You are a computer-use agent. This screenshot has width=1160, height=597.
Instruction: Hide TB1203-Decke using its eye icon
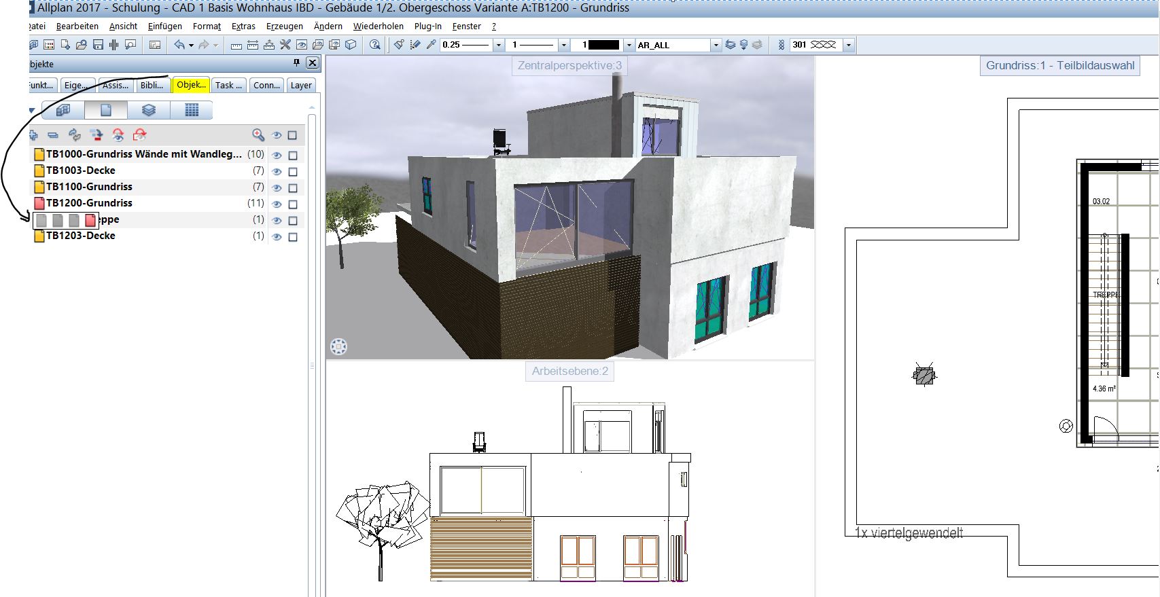[277, 237]
